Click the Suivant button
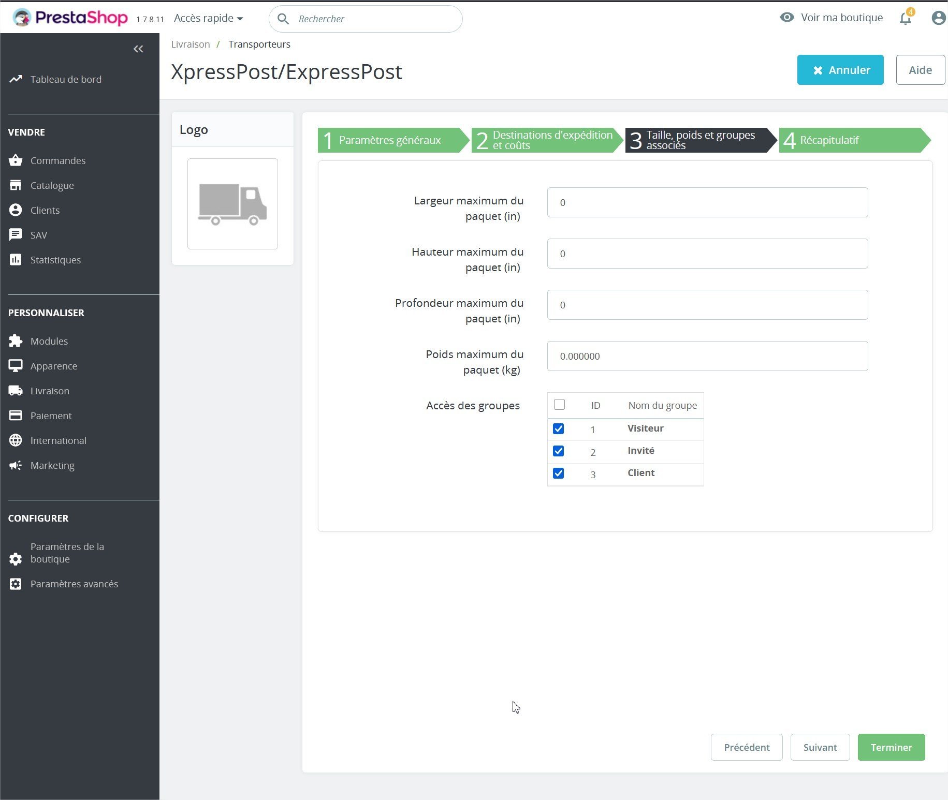The image size is (948, 800). (x=820, y=747)
